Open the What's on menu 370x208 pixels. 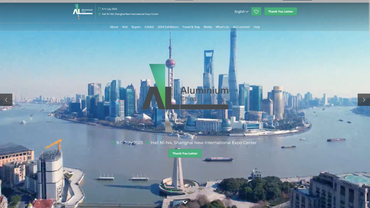pyautogui.click(x=222, y=27)
